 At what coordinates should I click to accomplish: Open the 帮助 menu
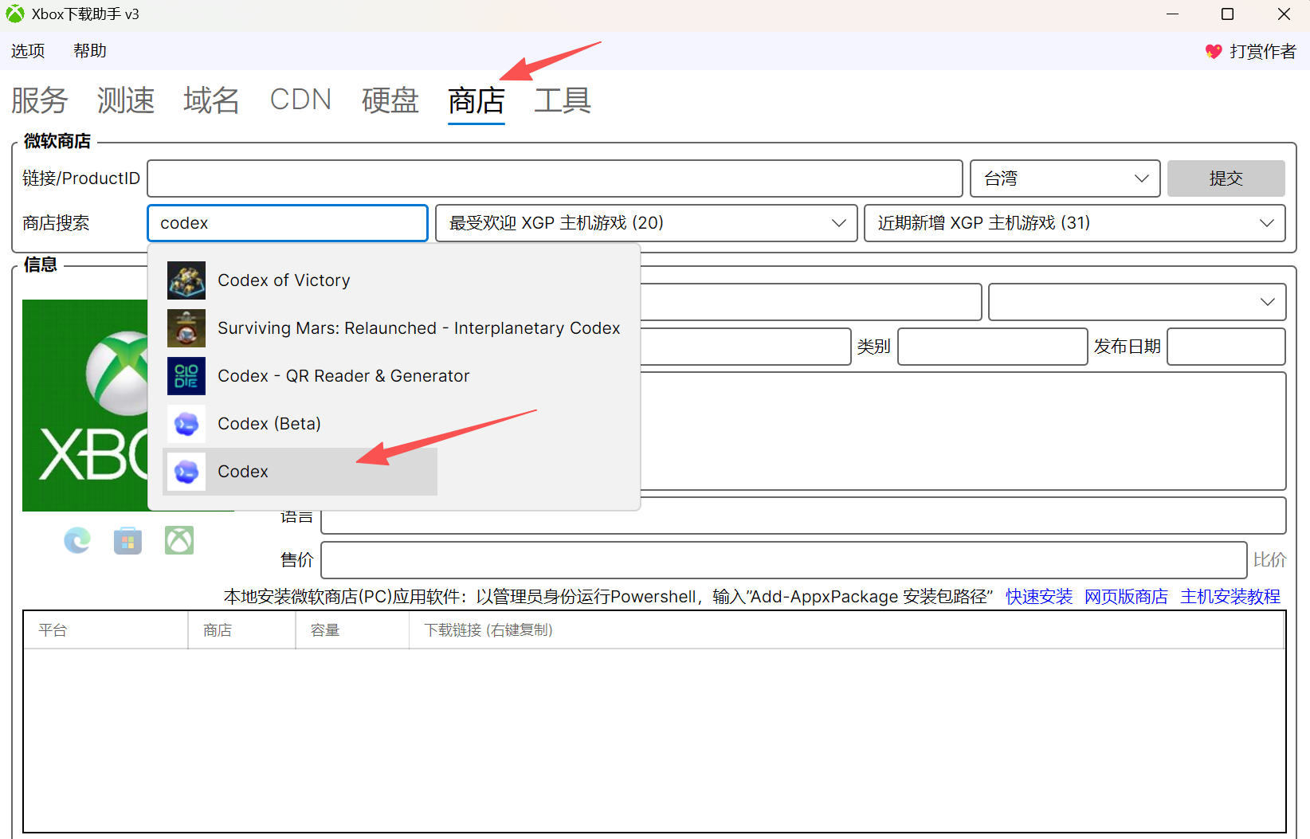click(x=90, y=51)
